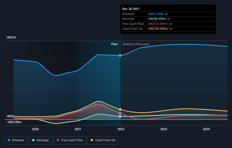
Task: Click the Revenue data point marker at 2022
Action: coord(120,55)
